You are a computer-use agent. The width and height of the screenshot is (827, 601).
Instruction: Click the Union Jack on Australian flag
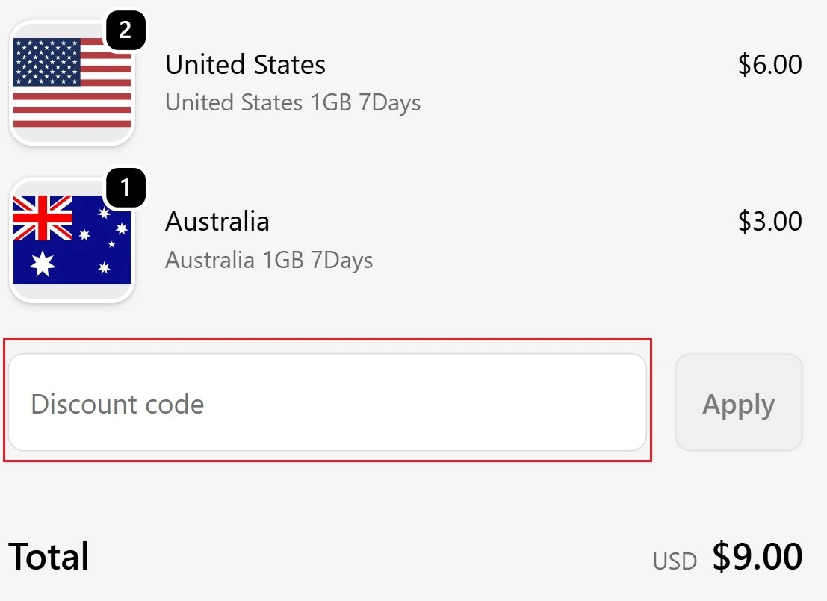43,217
